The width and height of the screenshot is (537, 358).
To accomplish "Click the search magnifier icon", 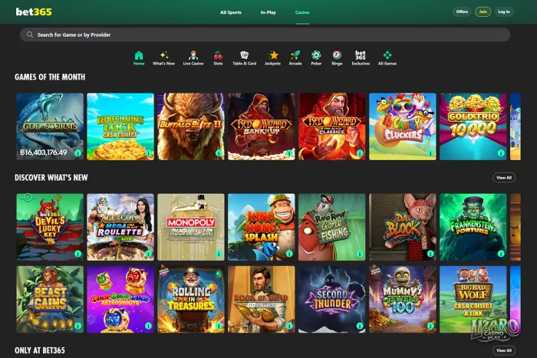I will (30, 34).
